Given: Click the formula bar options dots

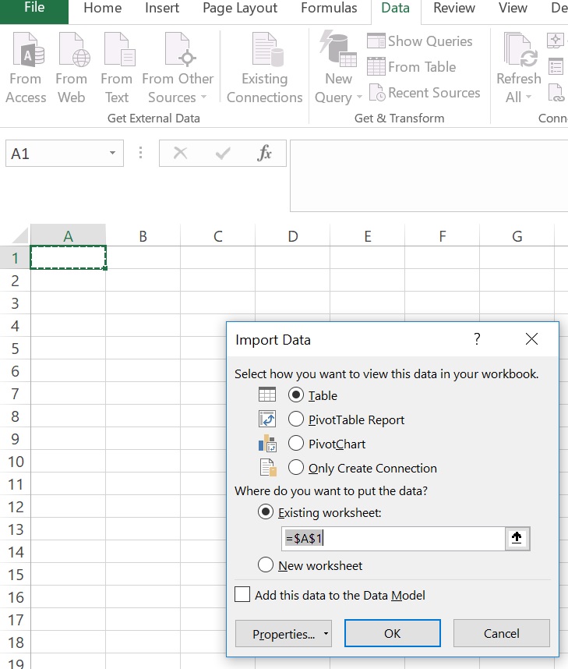Looking at the screenshot, I should click(141, 153).
